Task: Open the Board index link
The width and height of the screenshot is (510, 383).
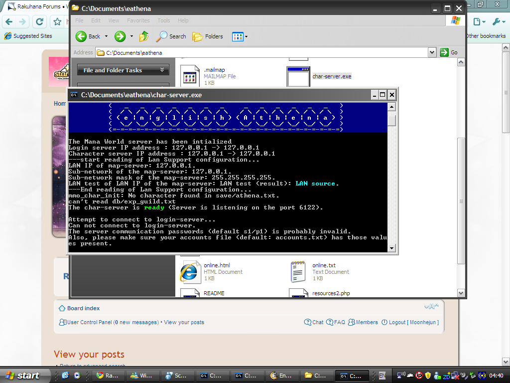Action: 83,308
